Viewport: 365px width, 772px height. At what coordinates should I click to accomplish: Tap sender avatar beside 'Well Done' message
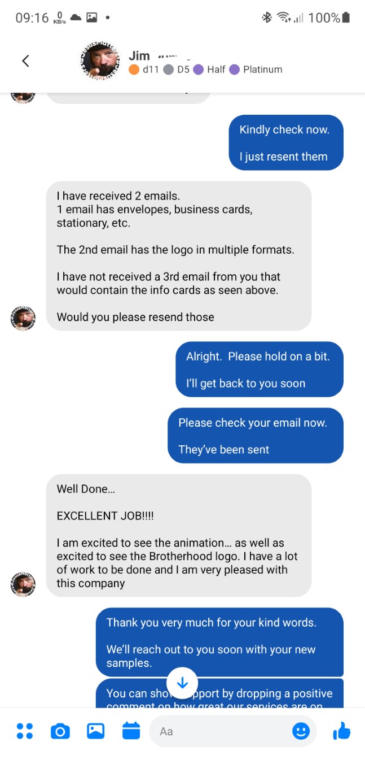point(23,584)
